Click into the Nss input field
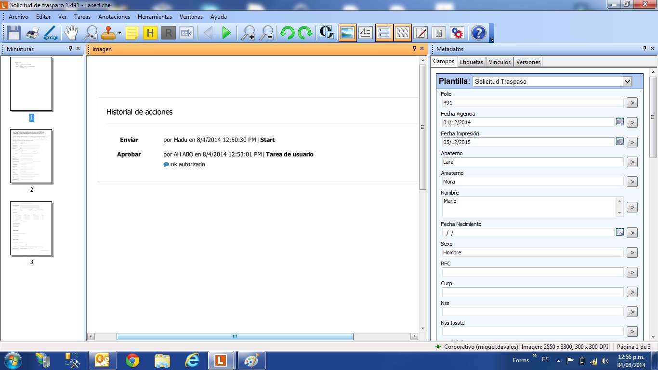This screenshot has height=370, width=658. coord(533,312)
